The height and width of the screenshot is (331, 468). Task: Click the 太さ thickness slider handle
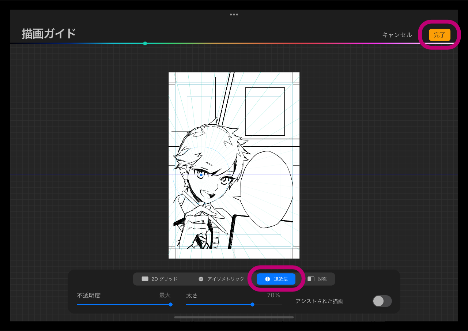252,304
